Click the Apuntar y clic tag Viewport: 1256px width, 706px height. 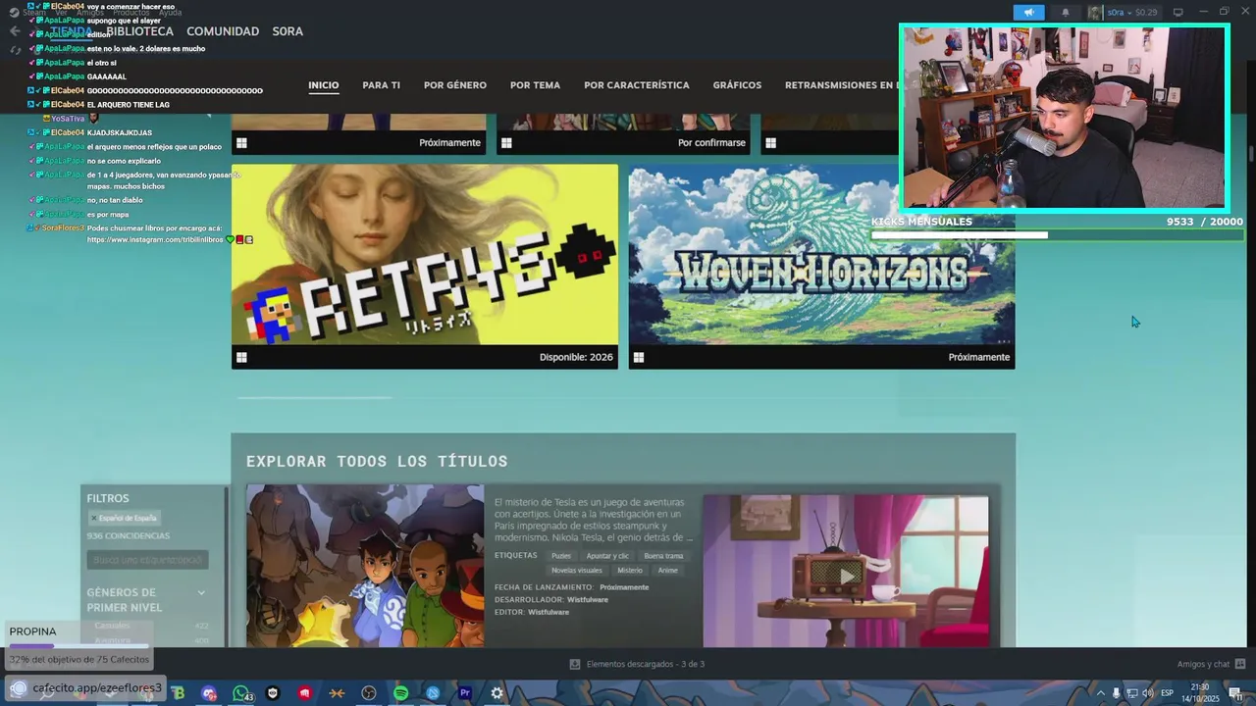(x=607, y=556)
